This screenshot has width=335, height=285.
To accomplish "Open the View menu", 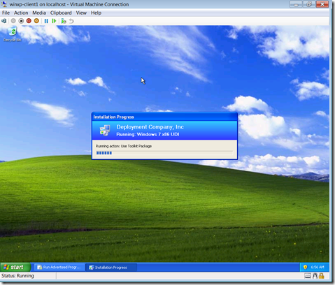I will (81, 13).
